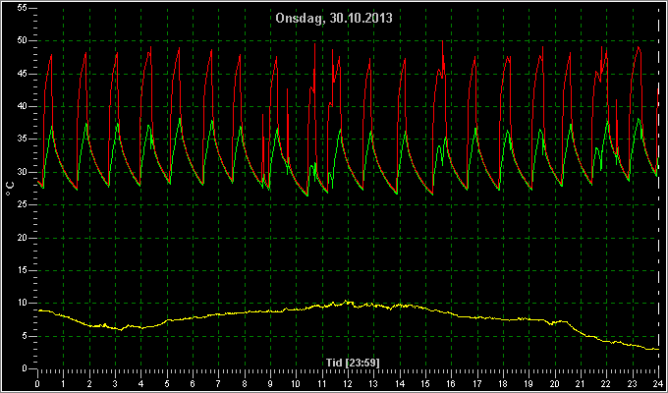Image resolution: width=668 pixels, height=393 pixels.
Task: Click the green curve peak above hour 2
Action: pos(86,124)
